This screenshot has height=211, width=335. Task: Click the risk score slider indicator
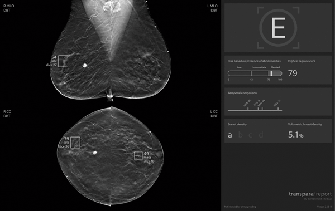pos(271,73)
